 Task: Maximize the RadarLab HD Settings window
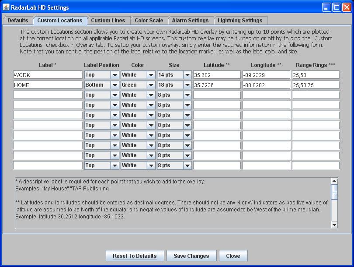[x=337, y=7]
